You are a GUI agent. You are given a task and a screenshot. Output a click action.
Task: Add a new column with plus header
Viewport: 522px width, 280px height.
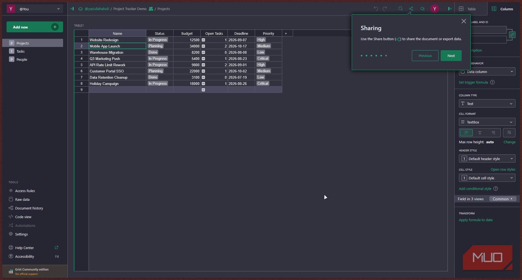pyautogui.click(x=286, y=33)
